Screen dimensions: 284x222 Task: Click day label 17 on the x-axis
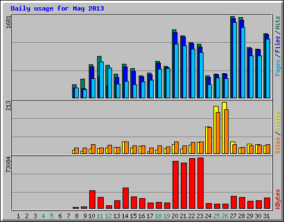click(150, 216)
